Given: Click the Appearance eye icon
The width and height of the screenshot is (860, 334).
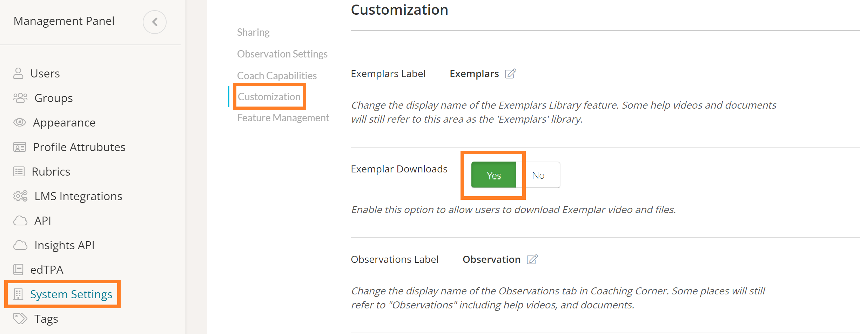Looking at the screenshot, I should click(x=20, y=122).
